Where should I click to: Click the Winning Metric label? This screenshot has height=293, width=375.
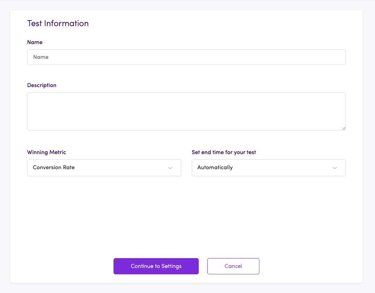tap(47, 152)
